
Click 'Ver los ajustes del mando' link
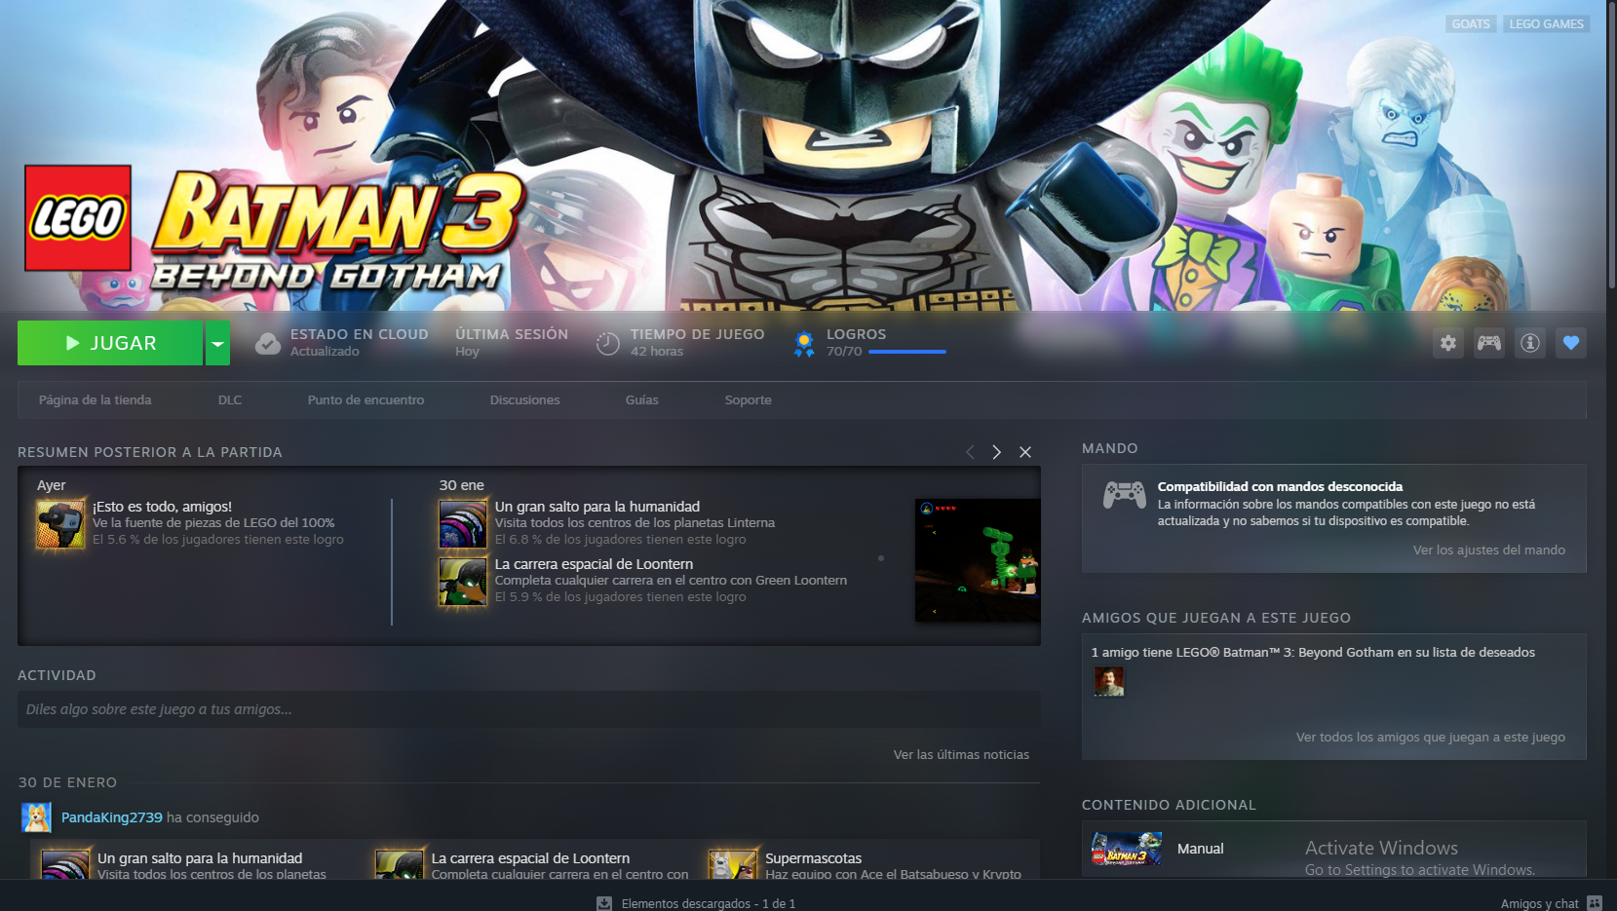point(1489,550)
